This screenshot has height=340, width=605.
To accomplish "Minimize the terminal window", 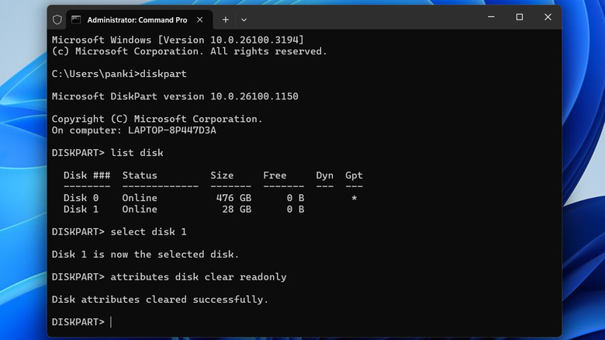I will 491,17.
